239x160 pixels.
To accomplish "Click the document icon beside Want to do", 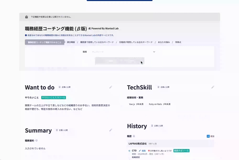I will click(60, 87).
